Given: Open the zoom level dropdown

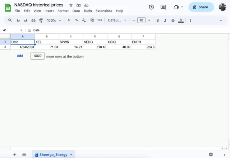Looking at the screenshot, I should tap(54, 20).
